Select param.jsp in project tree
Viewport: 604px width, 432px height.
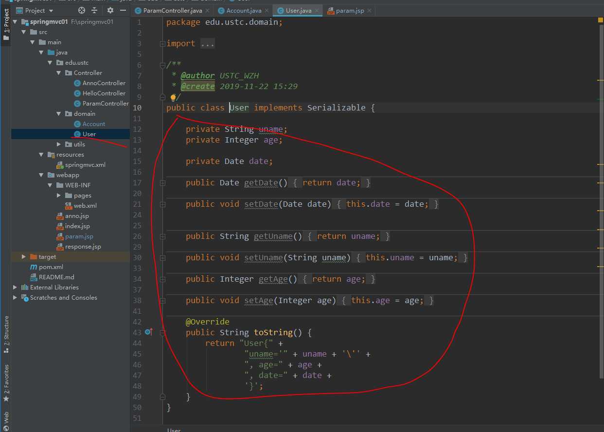click(x=79, y=236)
